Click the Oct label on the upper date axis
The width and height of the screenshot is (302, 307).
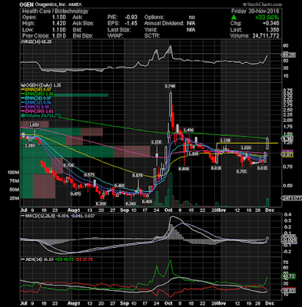tap(168, 210)
